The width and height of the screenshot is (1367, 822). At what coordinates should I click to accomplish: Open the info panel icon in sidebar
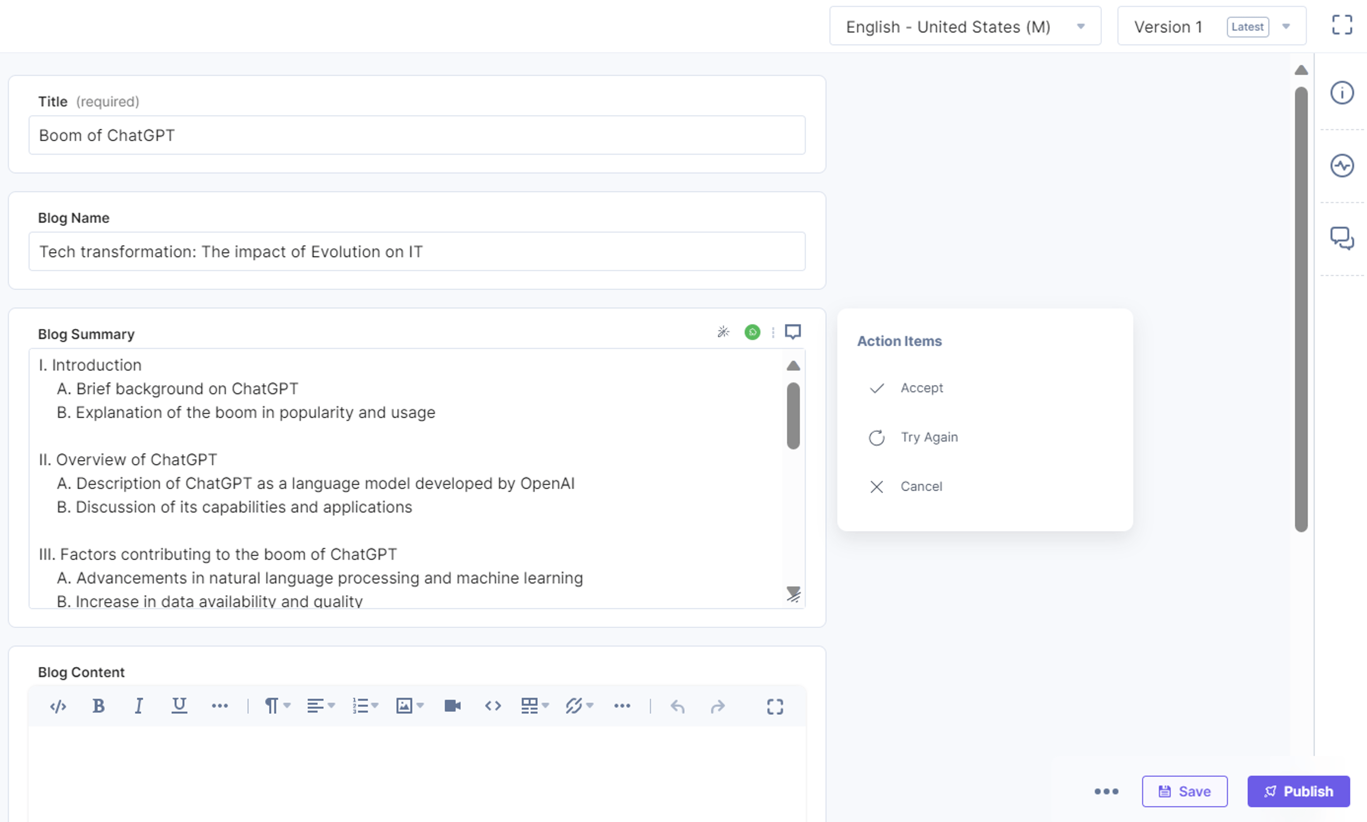pyautogui.click(x=1341, y=93)
